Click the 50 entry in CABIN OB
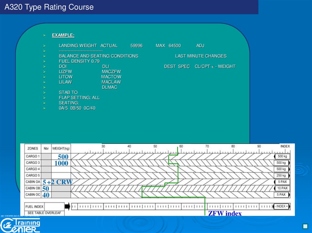This screenshot has height=233, width=312. [x=46, y=189]
